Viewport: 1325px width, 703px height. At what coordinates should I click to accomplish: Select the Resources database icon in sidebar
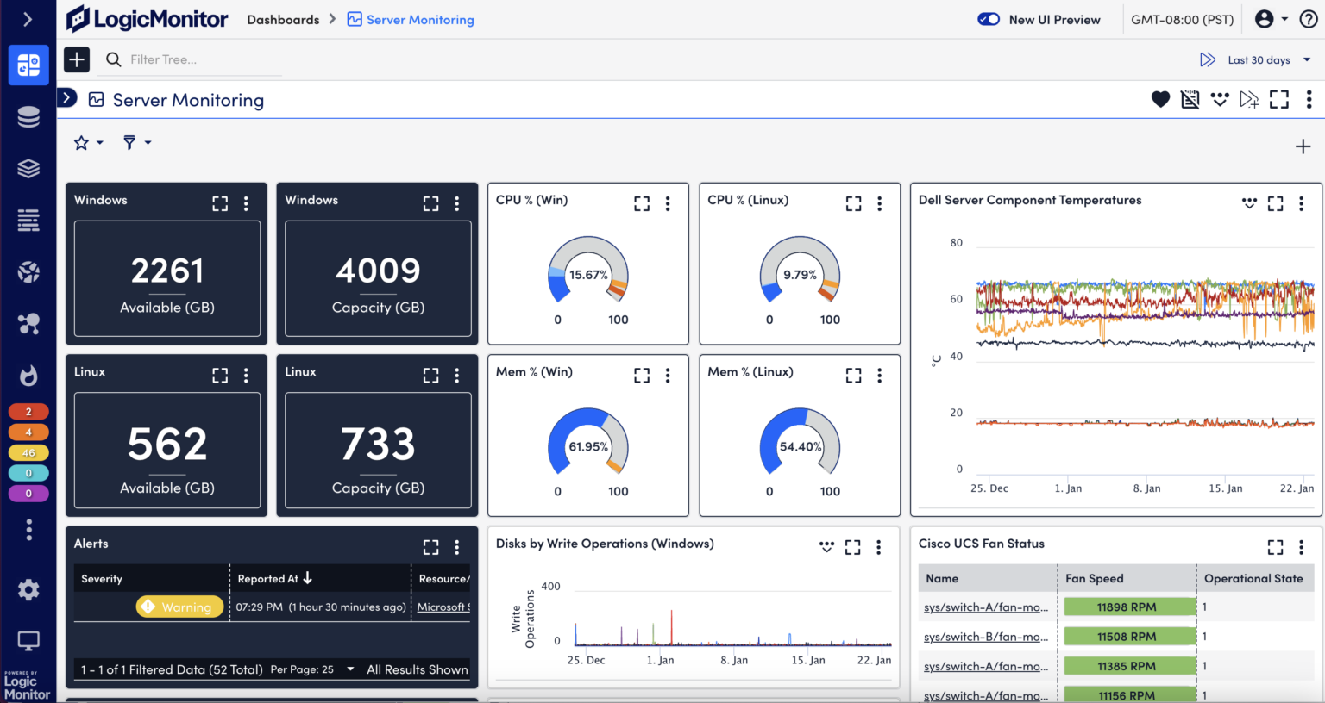click(28, 116)
